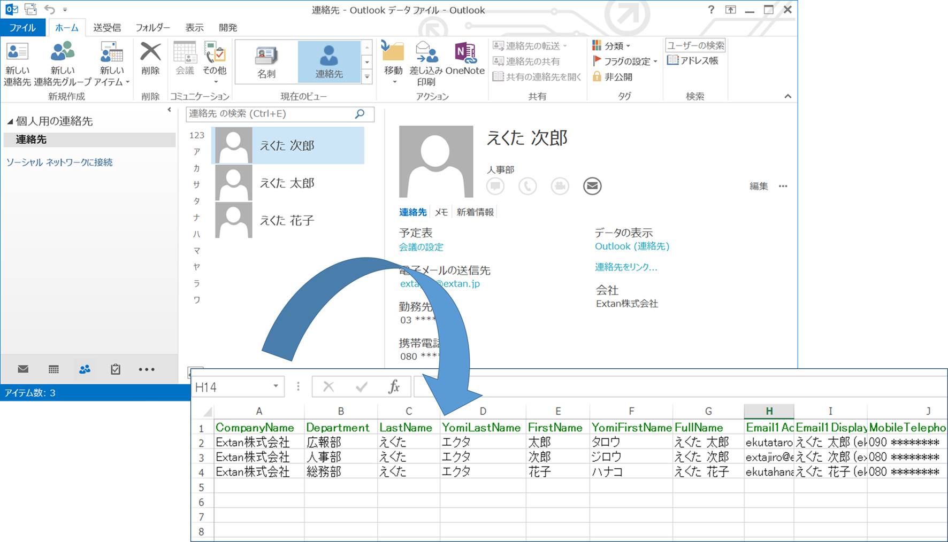Toggle 非公開 private lock
This screenshot has width=948, height=542.
[x=613, y=77]
